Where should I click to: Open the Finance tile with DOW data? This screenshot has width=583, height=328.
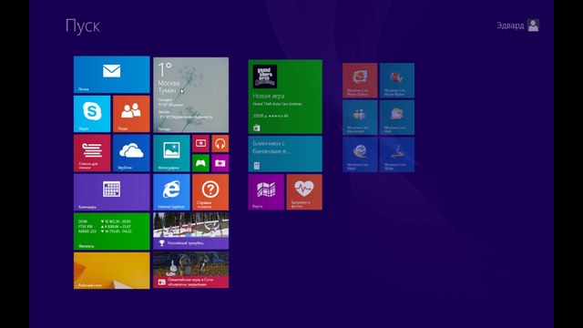[x=111, y=231]
